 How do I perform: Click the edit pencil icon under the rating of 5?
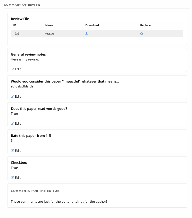tap(12, 151)
